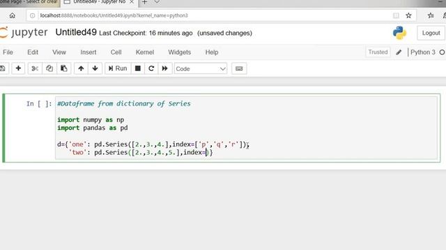Click the 'import pandas as pd' line
Viewport: 446px width, 250px height.
point(93,128)
